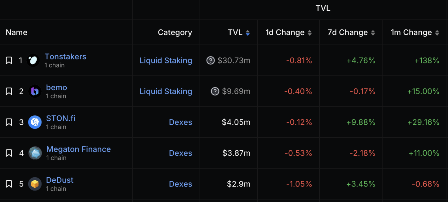
Task: Toggle bookmark for STON.fi
Action: click(9, 122)
